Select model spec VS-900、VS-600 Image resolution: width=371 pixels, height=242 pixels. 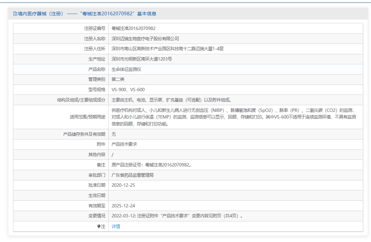(128, 90)
